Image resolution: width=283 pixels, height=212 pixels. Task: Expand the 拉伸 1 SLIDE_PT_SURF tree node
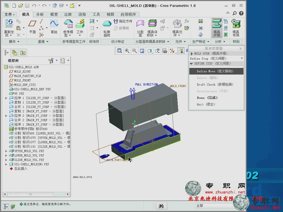click(6, 98)
